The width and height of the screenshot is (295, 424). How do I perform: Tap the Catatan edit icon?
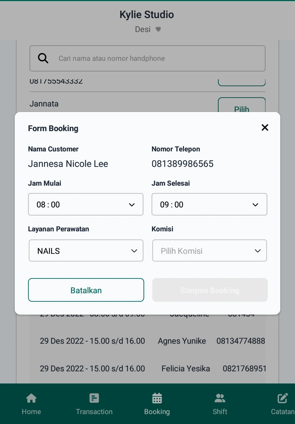tap(282, 398)
